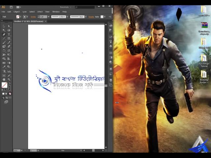Select the Slice tool

coord(9,75)
